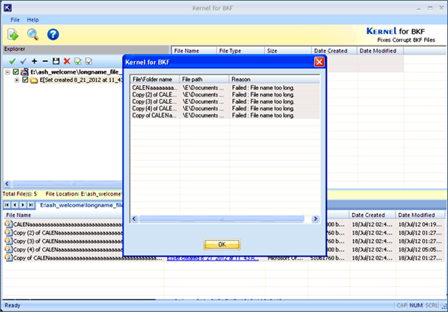
Task: Open the search magnifier tool
Action: coord(33,34)
